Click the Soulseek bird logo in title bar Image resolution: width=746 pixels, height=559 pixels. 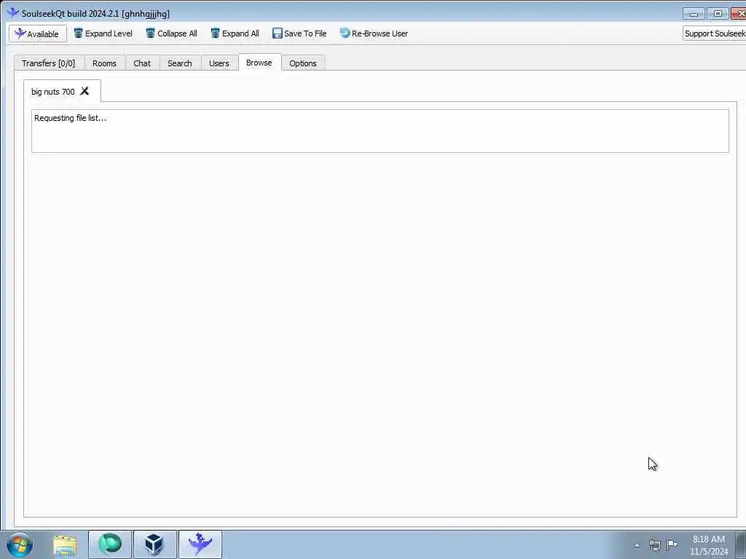(13, 13)
